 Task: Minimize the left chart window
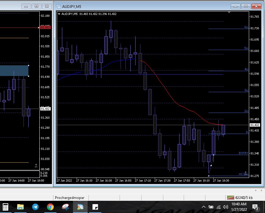(x=26, y=6)
